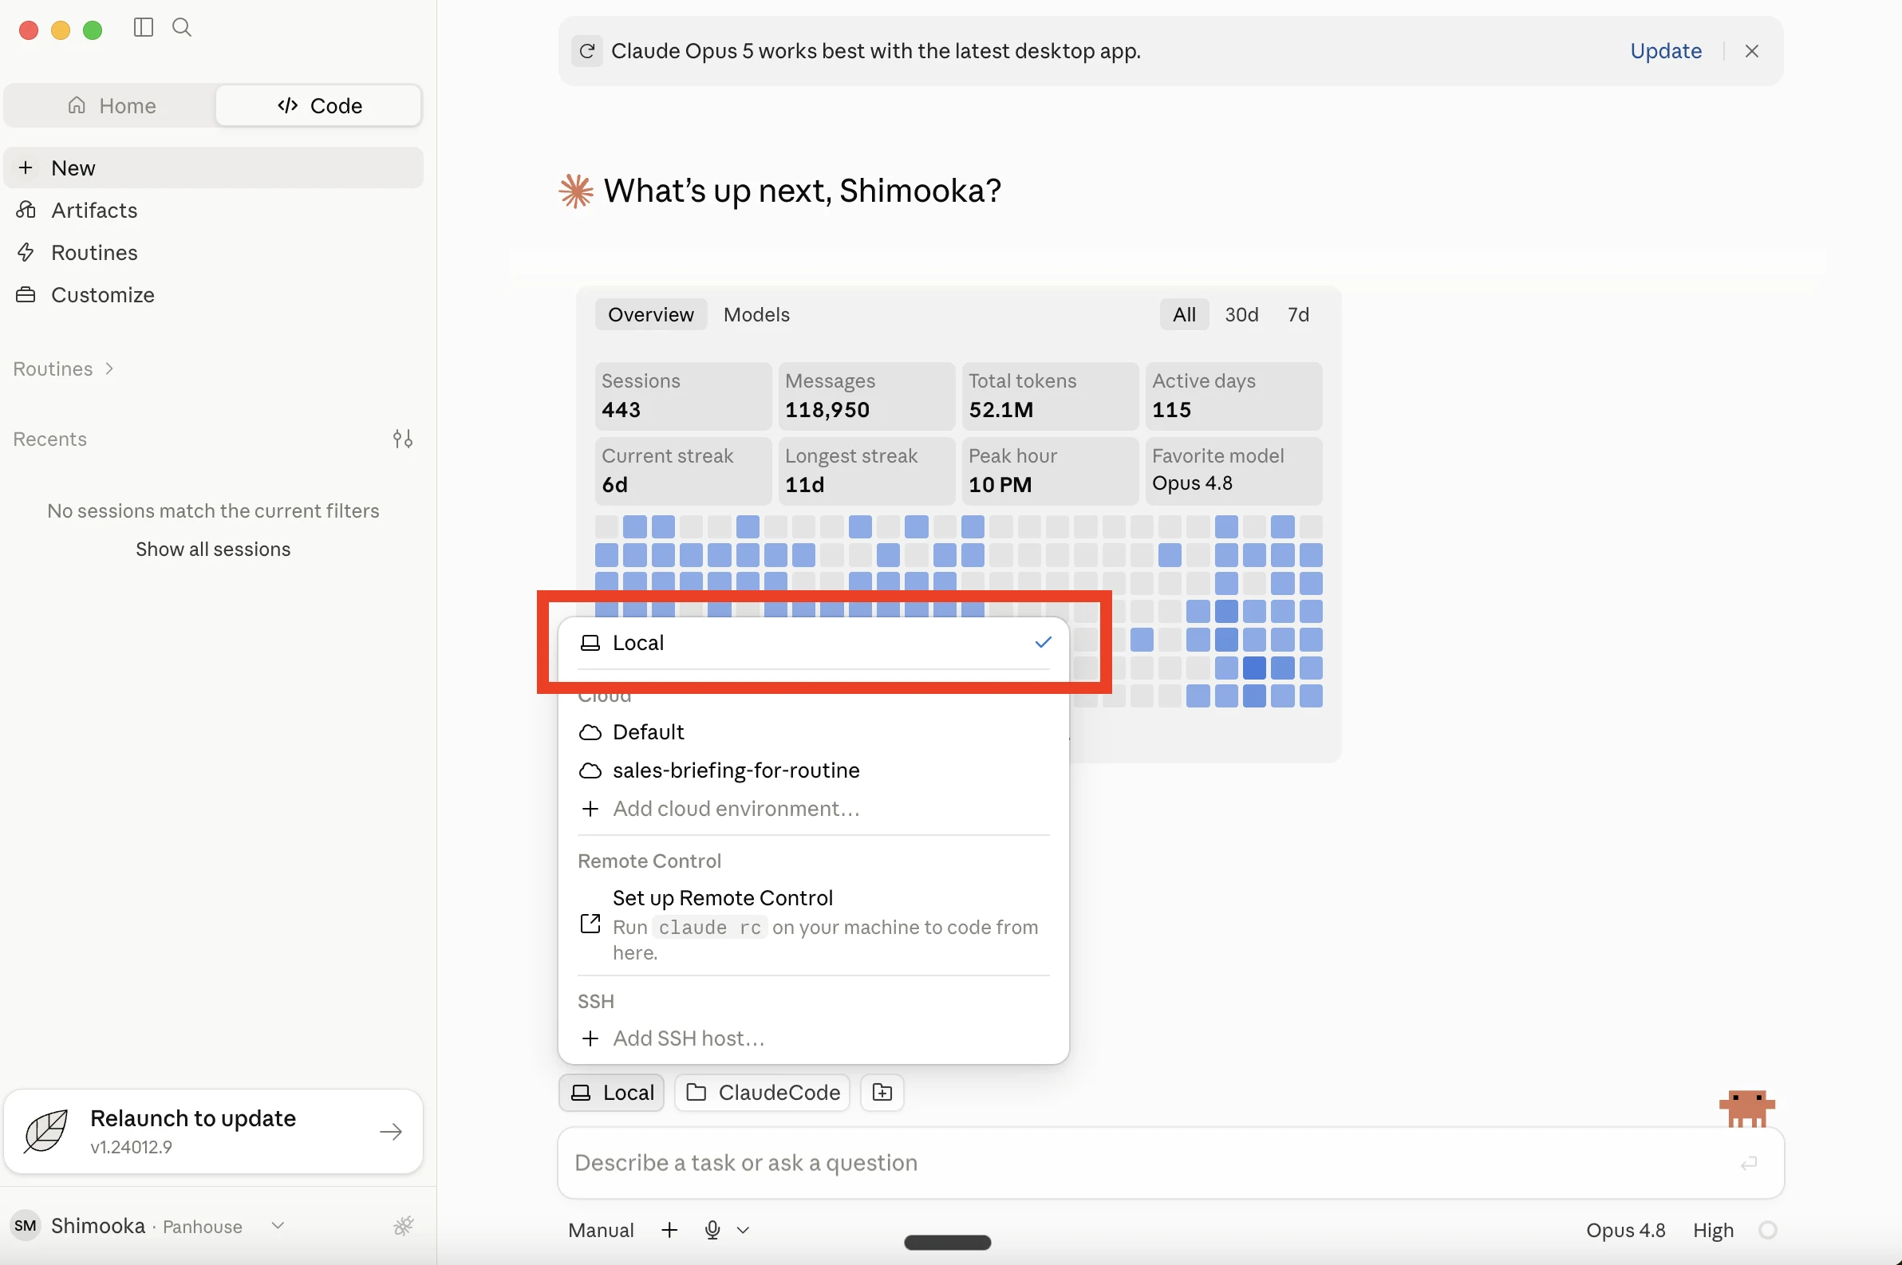Click the SM avatar
Screen dimensions: 1902x1265
click(25, 1226)
